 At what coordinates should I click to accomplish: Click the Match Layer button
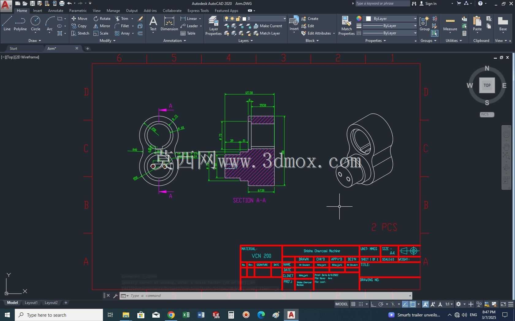(x=267, y=33)
